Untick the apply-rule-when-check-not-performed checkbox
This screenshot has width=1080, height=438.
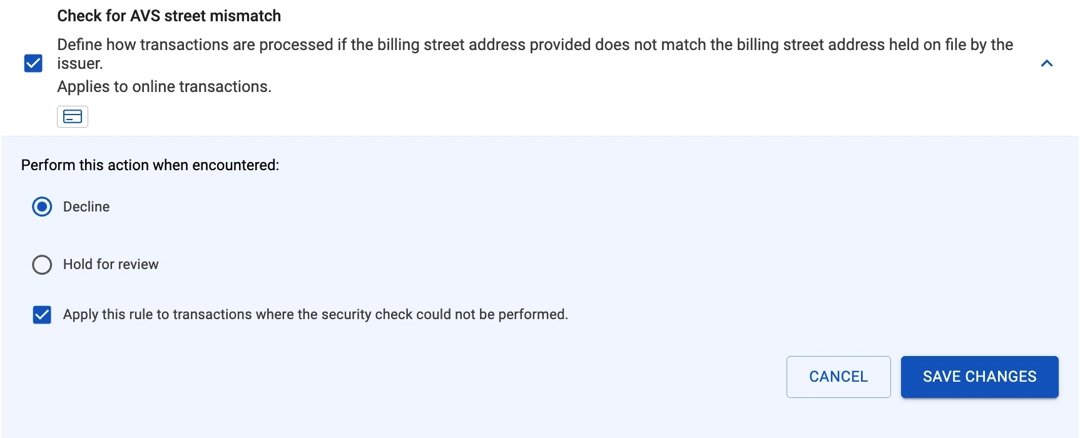(x=42, y=315)
